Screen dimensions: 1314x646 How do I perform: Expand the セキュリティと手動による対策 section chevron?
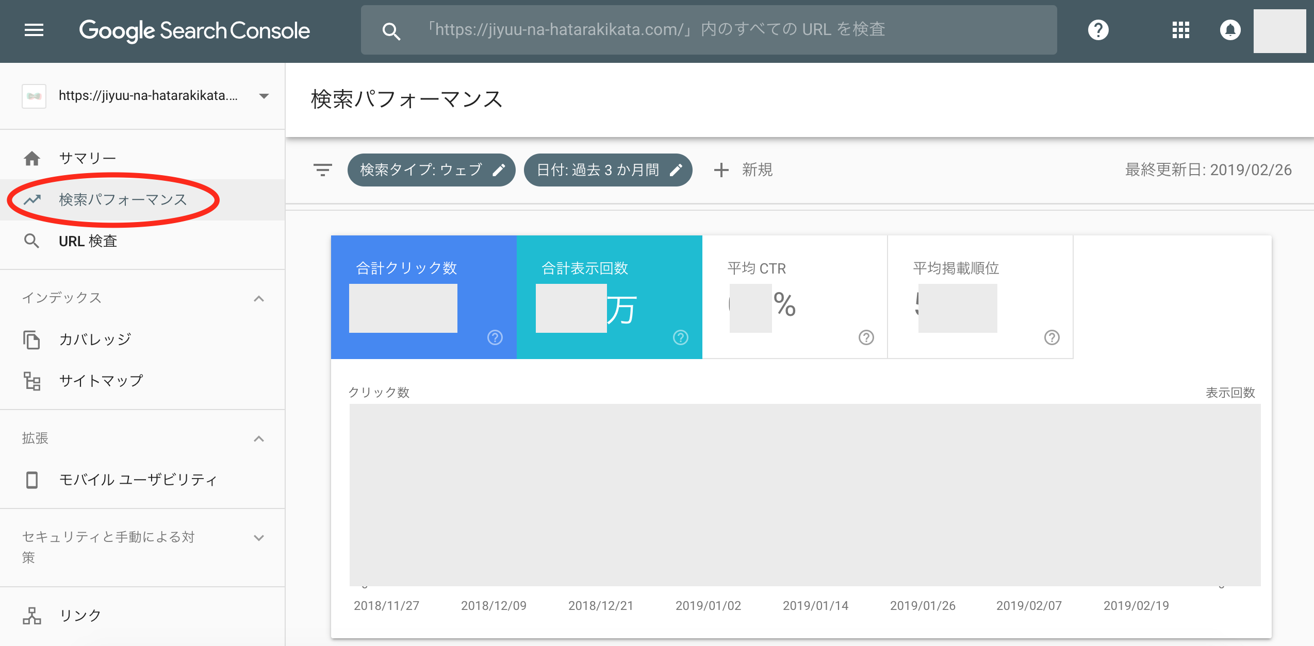(259, 538)
